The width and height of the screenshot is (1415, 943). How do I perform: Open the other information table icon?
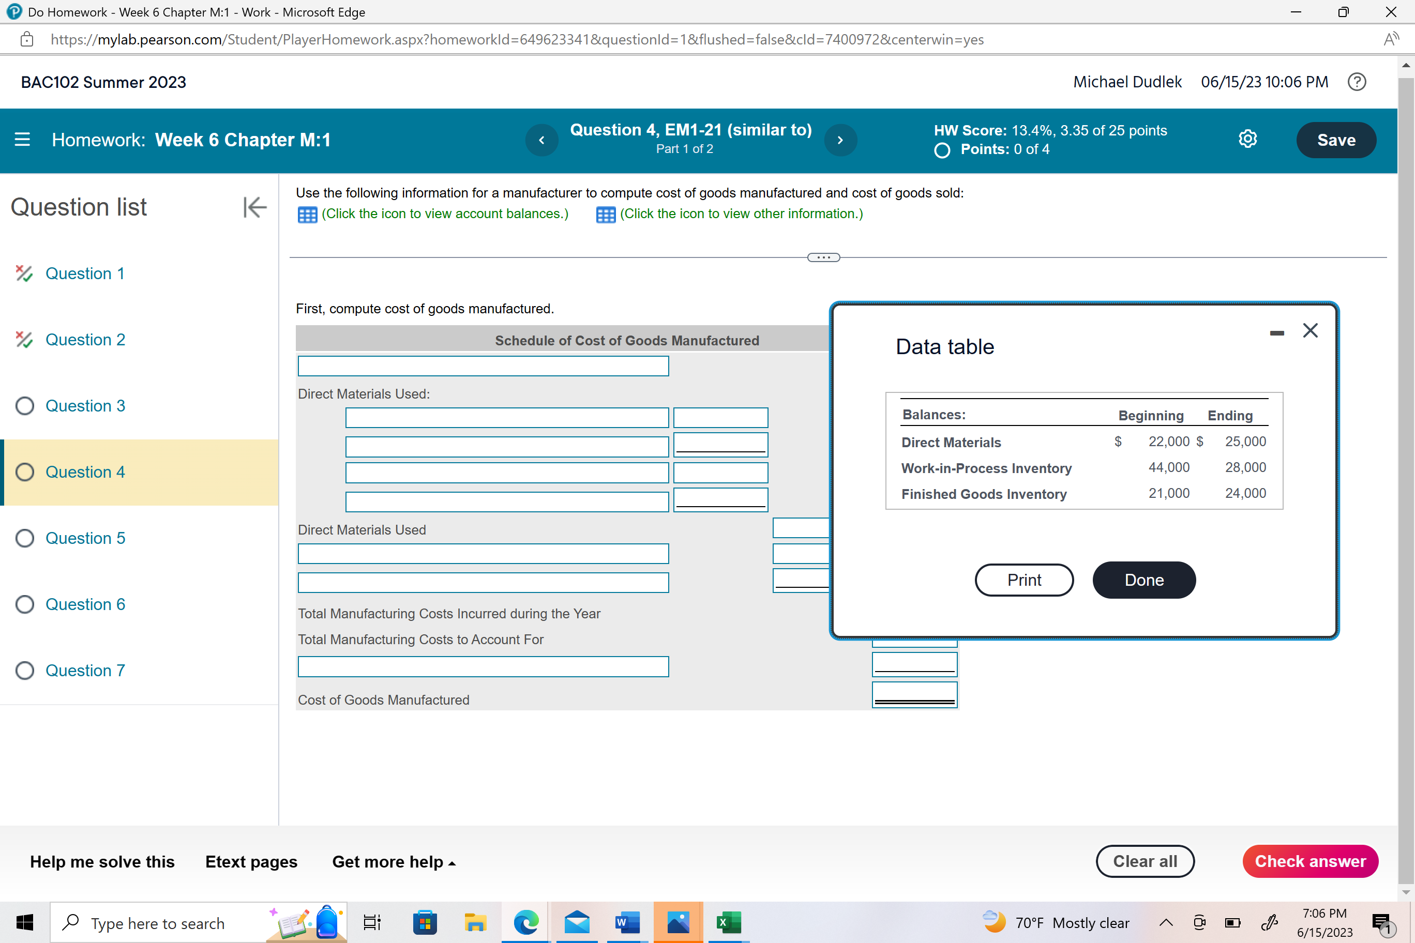click(605, 215)
